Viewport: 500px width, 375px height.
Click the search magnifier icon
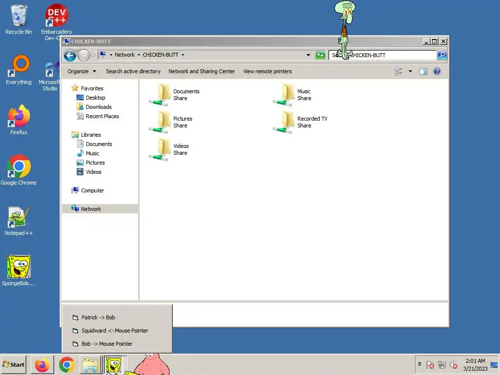442,55
